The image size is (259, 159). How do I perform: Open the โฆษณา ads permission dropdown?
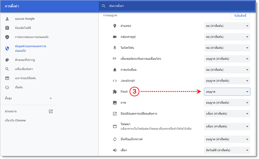click(227, 126)
